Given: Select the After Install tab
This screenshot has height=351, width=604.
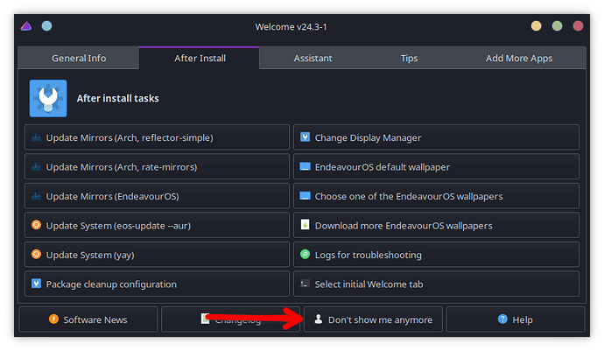Looking at the screenshot, I should click(x=200, y=58).
